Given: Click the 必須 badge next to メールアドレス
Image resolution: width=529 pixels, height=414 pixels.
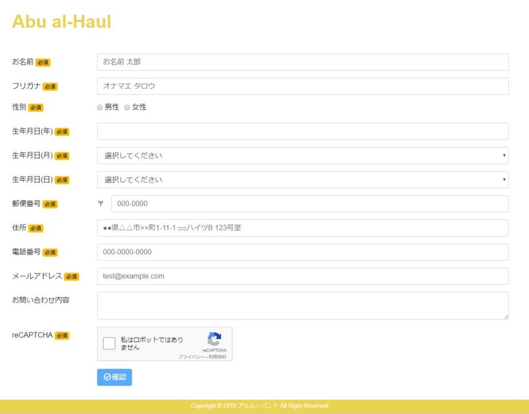Looking at the screenshot, I should tap(71, 277).
